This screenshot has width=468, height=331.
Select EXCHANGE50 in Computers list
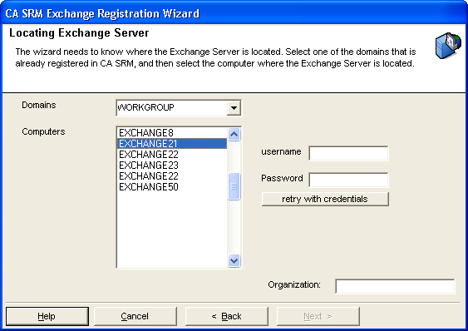(x=172, y=187)
